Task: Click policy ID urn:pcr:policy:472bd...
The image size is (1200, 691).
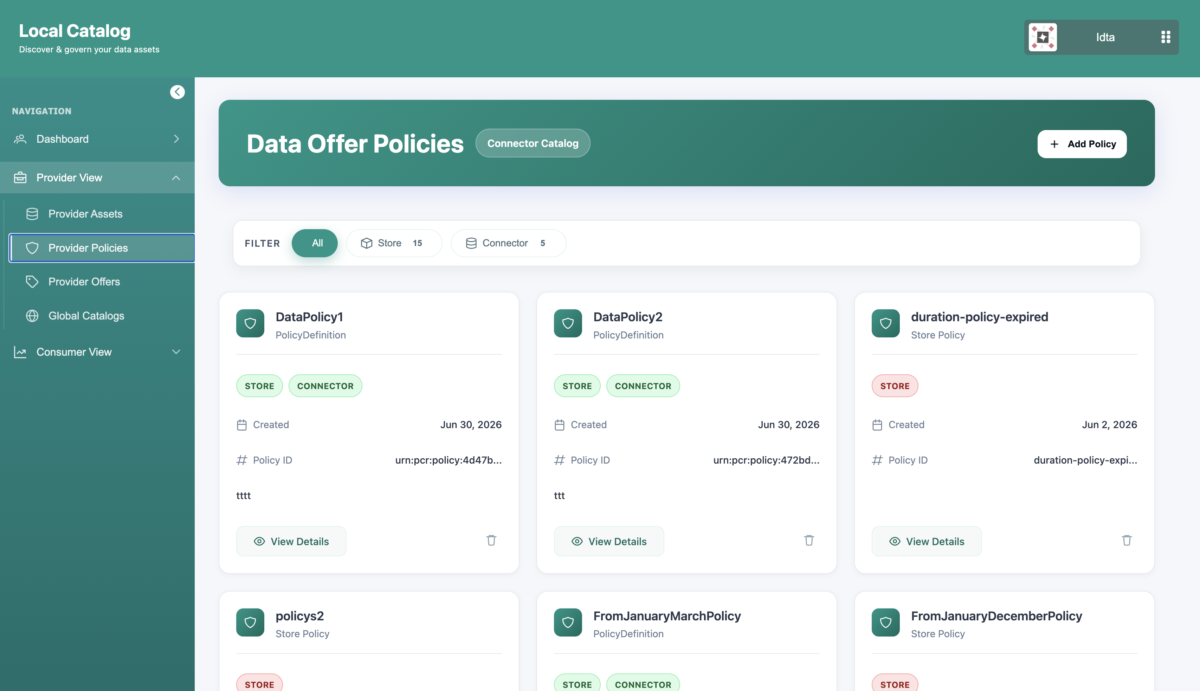Action: click(766, 460)
